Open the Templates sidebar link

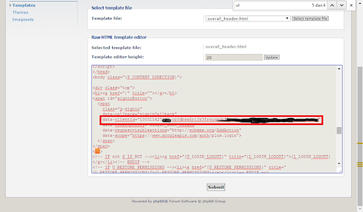(x=24, y=5)
